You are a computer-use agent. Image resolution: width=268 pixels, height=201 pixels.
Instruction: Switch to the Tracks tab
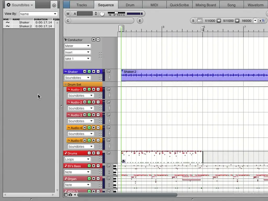(x=81, y=5)
